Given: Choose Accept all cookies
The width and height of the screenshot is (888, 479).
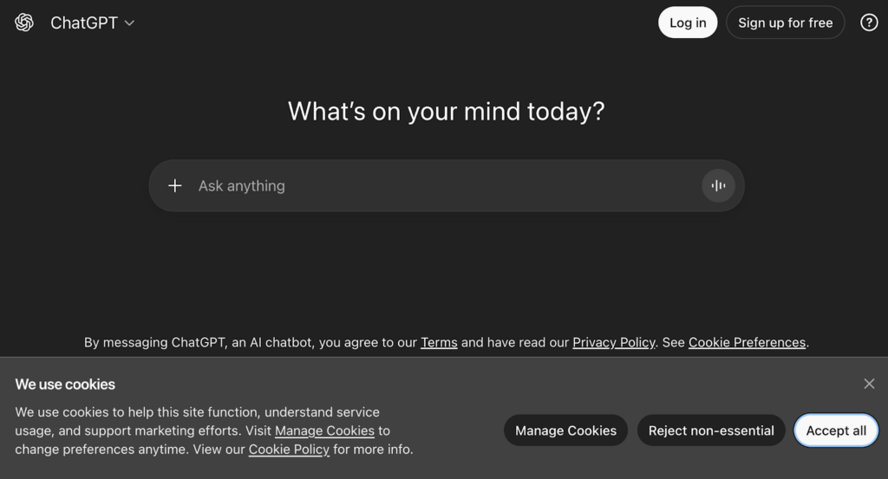Looking at the screenshot, I should (836, 430).
